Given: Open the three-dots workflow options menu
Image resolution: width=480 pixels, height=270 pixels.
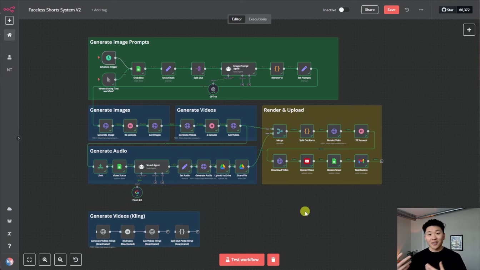Looking at the screenshot, I should 421,10.
